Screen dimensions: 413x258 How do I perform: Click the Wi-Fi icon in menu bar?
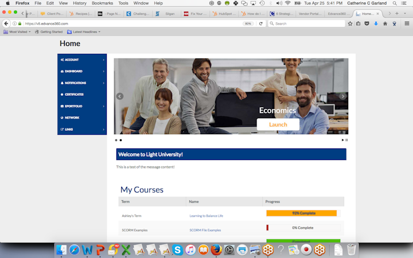(x=288, y=3)
